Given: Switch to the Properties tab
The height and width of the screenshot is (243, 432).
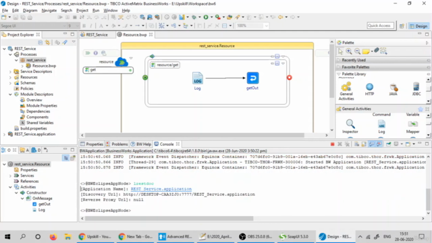Looking at the screenshot, I should coord(92,144).
